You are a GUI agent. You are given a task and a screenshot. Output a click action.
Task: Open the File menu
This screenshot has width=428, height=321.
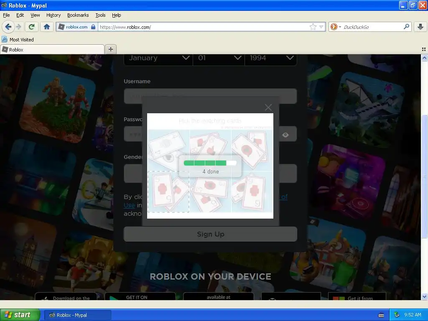[6, 15]
